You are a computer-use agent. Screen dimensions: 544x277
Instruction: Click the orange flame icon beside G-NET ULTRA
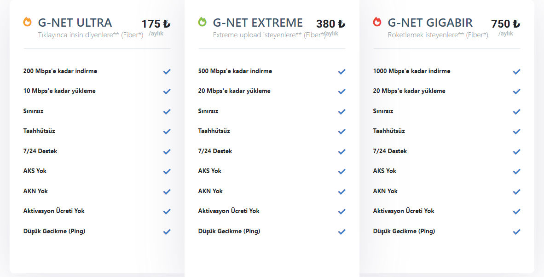27,22
